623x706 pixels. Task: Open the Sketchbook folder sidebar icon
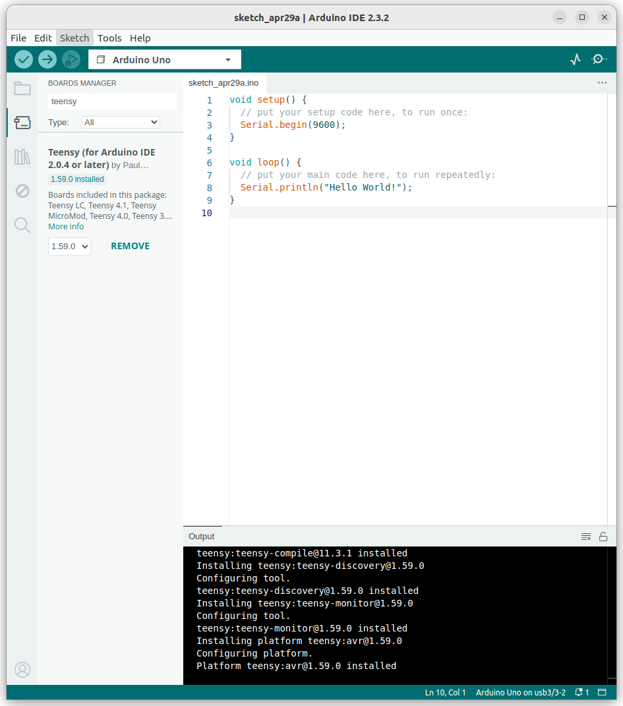[x=22, y=89]
